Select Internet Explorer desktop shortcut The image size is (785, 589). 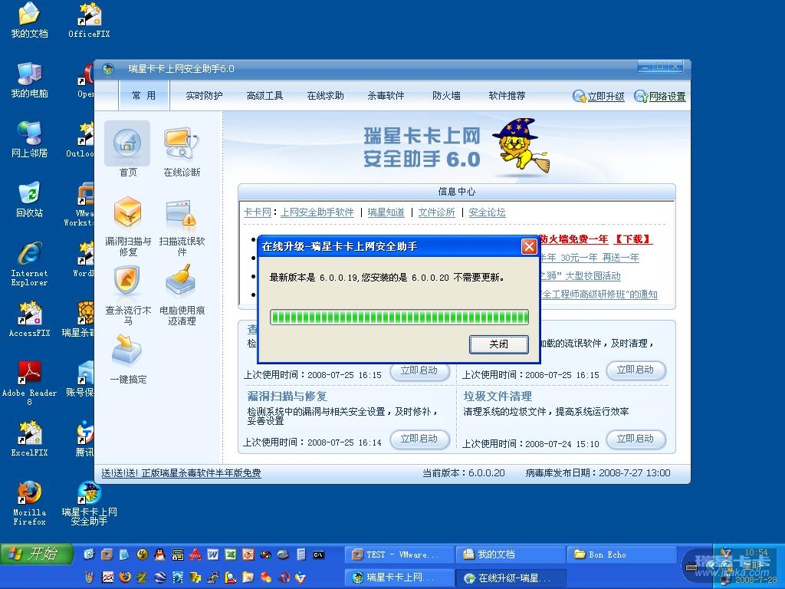30,264
